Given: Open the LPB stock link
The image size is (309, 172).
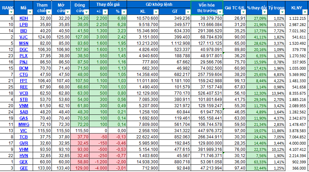Looking at the screenshot, I should tap(24, 25).
